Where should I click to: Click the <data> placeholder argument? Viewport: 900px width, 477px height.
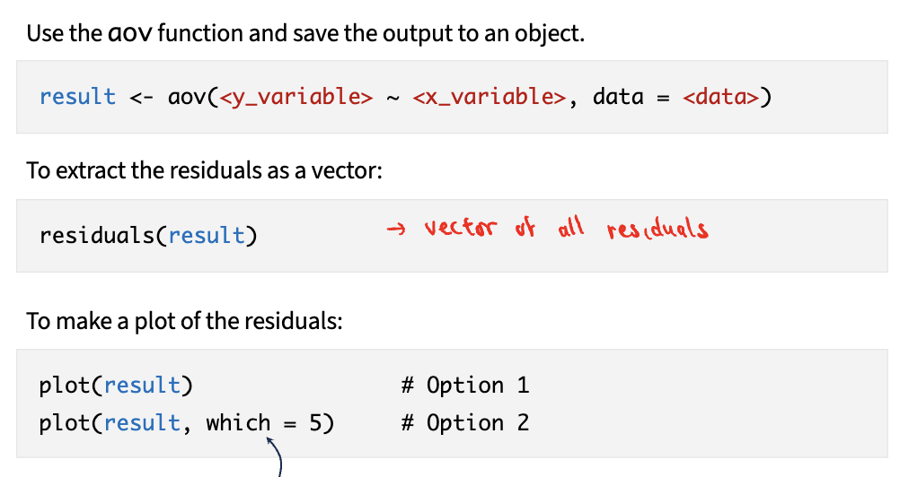(720, 97)
